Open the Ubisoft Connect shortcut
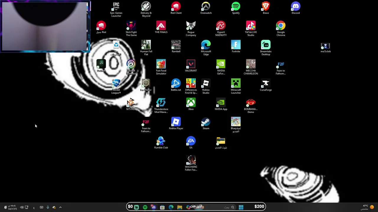Viewport: 378px width, 212px height. 131,67
